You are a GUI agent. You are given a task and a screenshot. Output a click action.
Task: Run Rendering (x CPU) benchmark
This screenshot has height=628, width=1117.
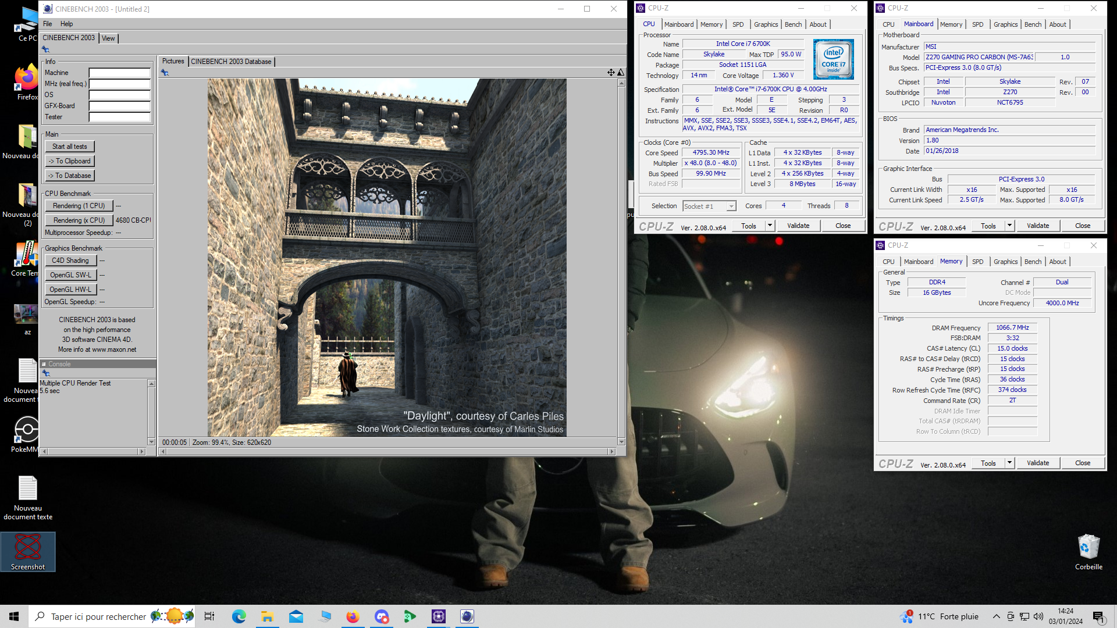(x=79, y=220)
